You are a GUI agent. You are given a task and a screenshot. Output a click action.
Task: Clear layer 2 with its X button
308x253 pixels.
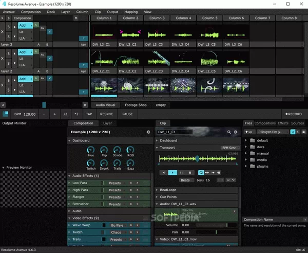coord(3,59)
